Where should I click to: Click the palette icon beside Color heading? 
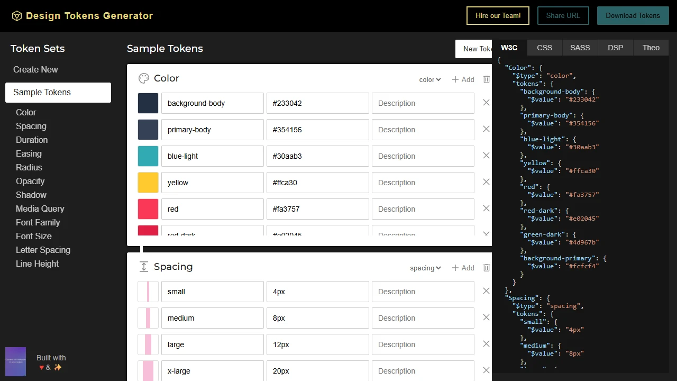143,78
